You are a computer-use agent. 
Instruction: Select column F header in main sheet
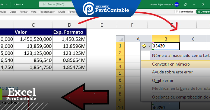[132, 25]
